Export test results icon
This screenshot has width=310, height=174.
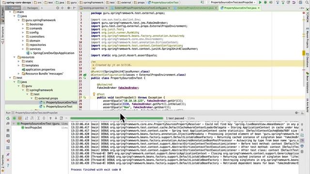coord(62,118)
